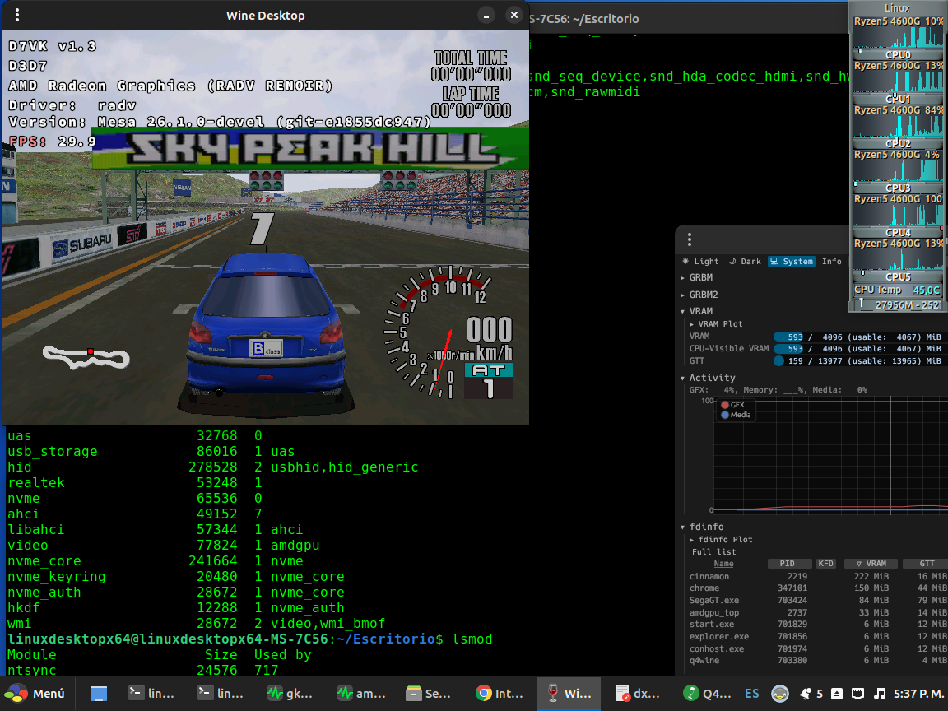Select the chrome process row
Viewport: 948px width, 711px height.
click(818, 588)
